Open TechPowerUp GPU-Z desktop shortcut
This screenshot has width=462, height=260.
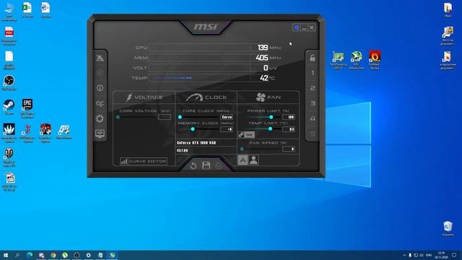click(338, 60)
